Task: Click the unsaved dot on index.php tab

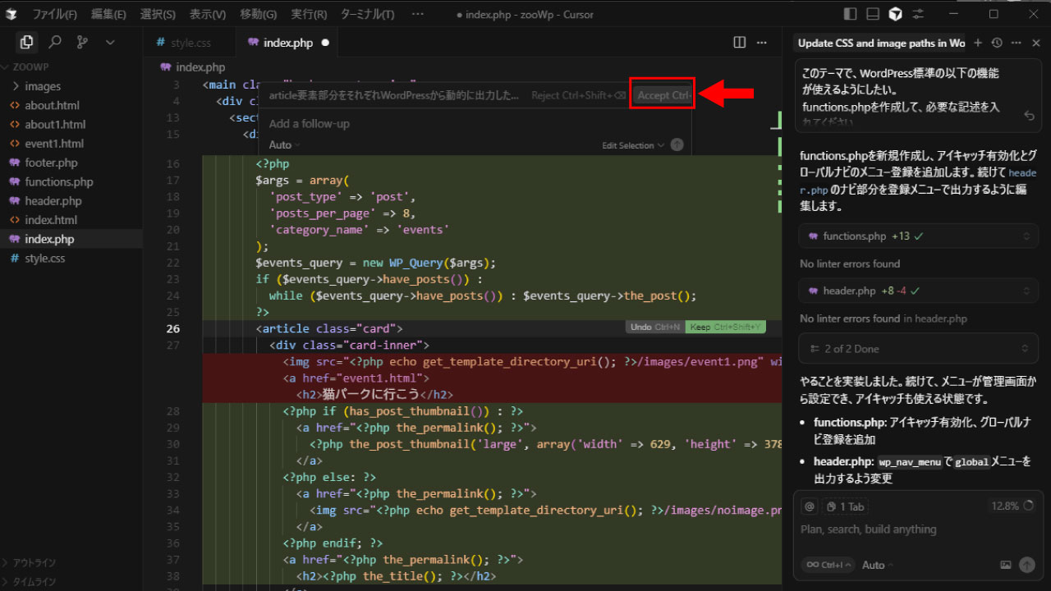Action: (326, 43)
